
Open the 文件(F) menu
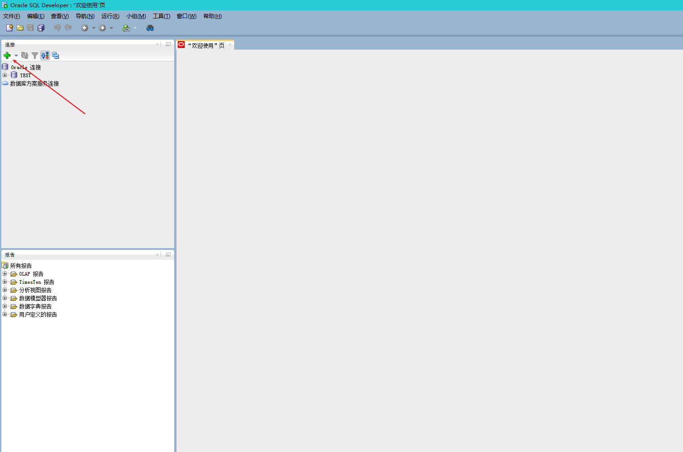[x=12, y=16]
